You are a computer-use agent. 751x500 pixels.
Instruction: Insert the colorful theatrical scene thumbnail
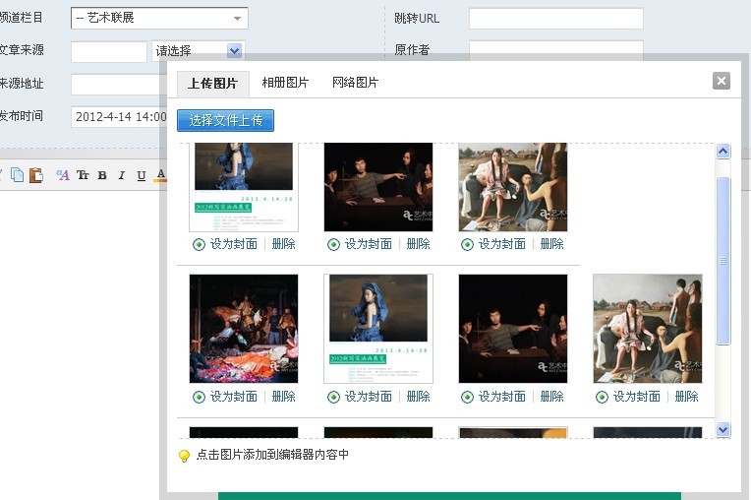pos(244,329)
